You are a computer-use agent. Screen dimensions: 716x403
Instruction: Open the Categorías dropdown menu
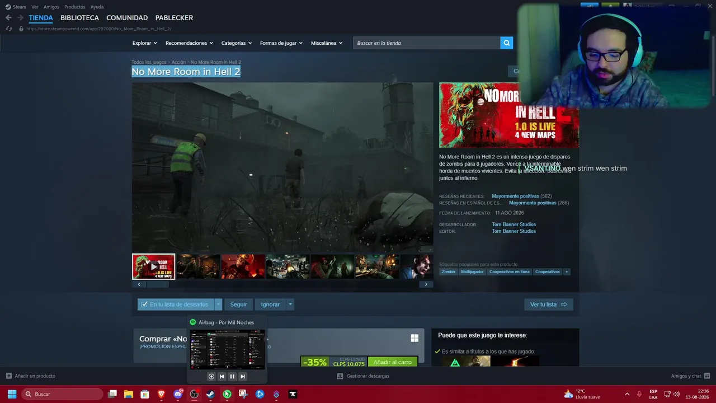(236, 43)
